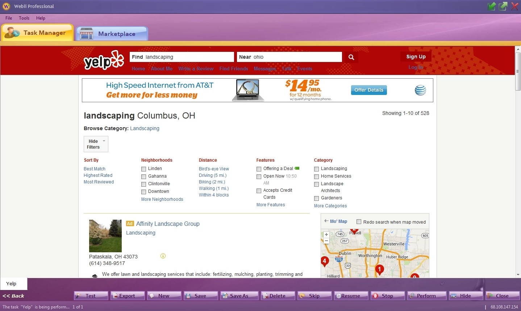Viewport: 521px width, 311px height.
Task: Open the Tools menu
Action: pos(24,18)
